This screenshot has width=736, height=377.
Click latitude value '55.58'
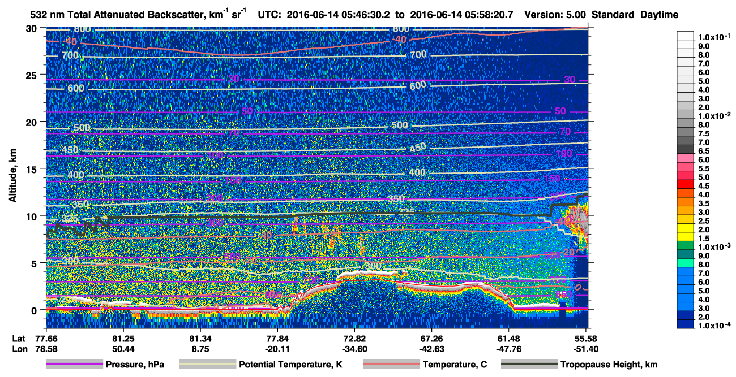[x=585, y=338]
